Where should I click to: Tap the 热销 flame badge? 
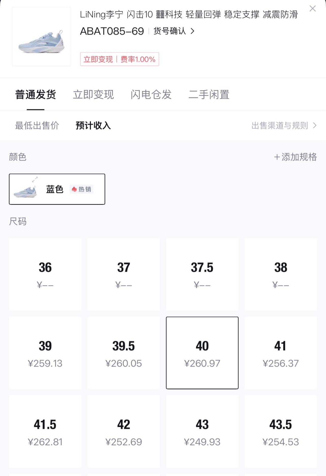click(81, 189)
